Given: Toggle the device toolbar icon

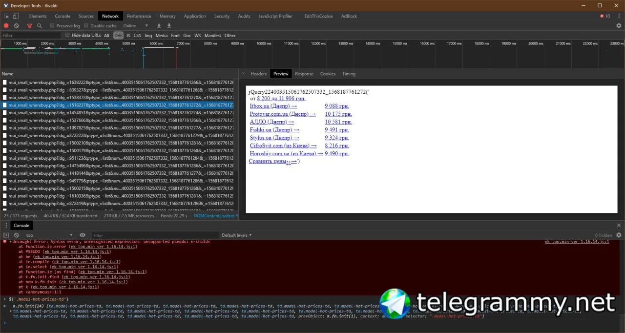Looking at the screenshot, I should tap(16, 16).
